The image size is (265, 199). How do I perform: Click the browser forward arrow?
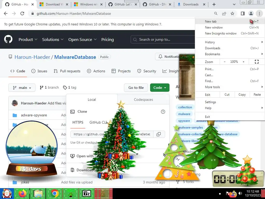[x=14, y=13]
